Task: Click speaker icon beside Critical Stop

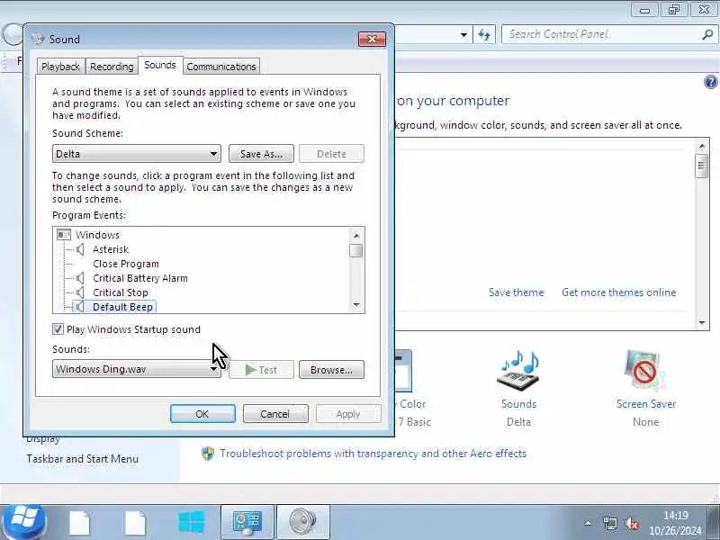Action: pos(80,292)
